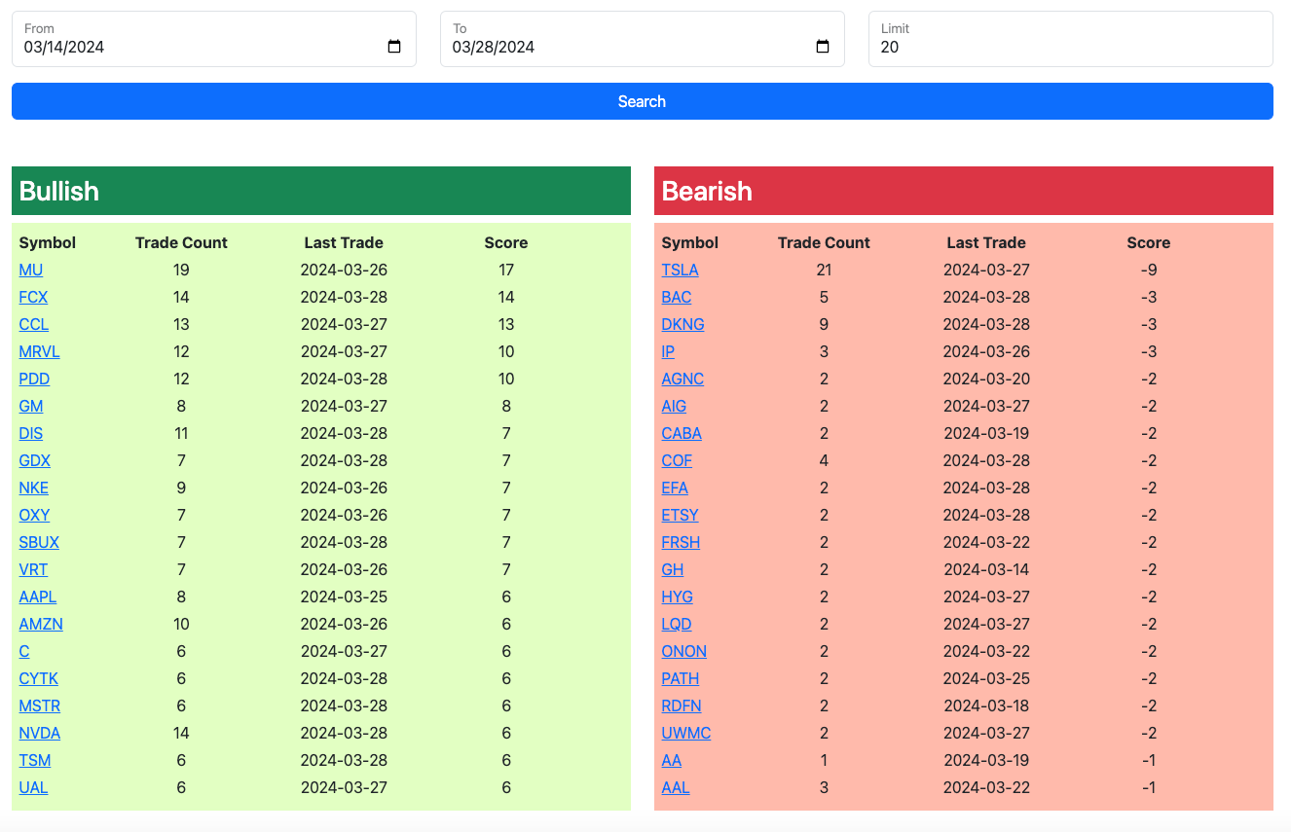Screen dimensions: 1291x832
Task: Open the AIG symbol link
Action: tap(674, 406)
